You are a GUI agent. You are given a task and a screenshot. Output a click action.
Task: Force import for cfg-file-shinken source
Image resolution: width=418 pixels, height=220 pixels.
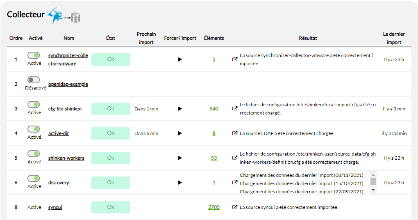tap(180, 109)
